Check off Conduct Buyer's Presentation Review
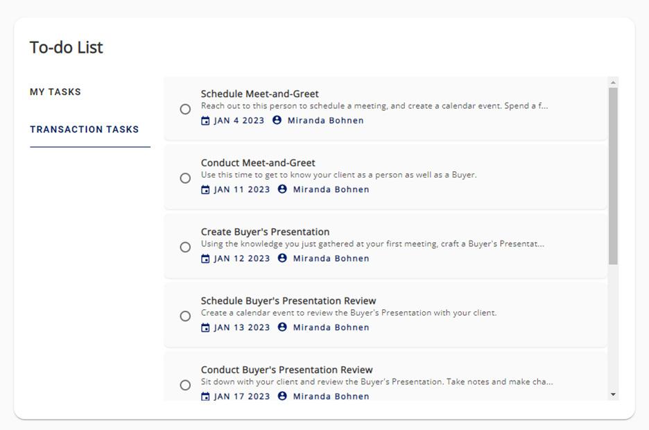The height and width of the screenshot is (430, 649). 185,386
